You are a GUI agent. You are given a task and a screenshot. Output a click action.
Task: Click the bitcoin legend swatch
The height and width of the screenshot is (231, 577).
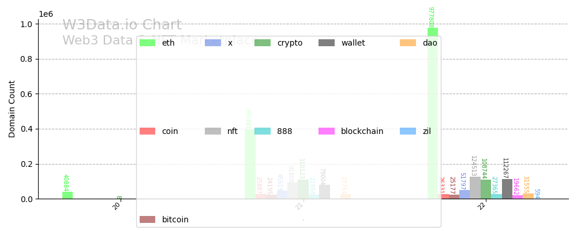pos(148,219)
